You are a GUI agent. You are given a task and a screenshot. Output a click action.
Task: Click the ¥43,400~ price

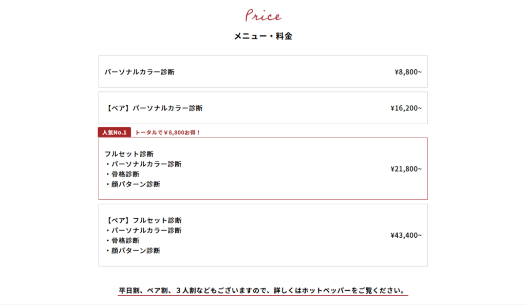pos(406,235)
